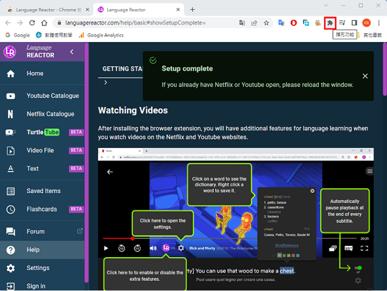Screen dimensions: 387x291
Task: Click the Settings gear icon in sidebar
Action: pyautogui.click(x=11, y=268)
